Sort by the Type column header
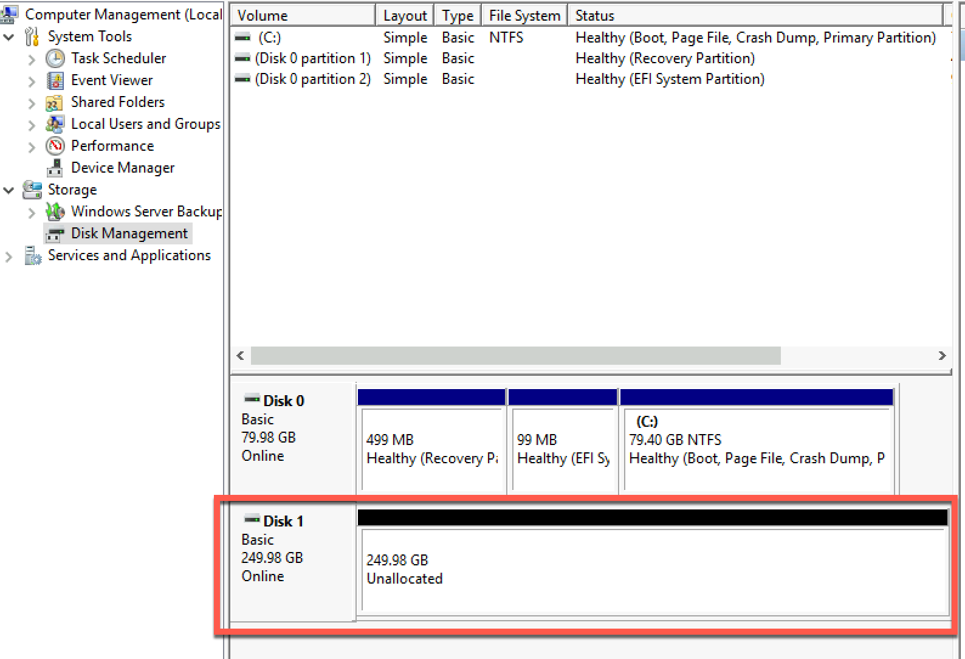 [458, 15]
